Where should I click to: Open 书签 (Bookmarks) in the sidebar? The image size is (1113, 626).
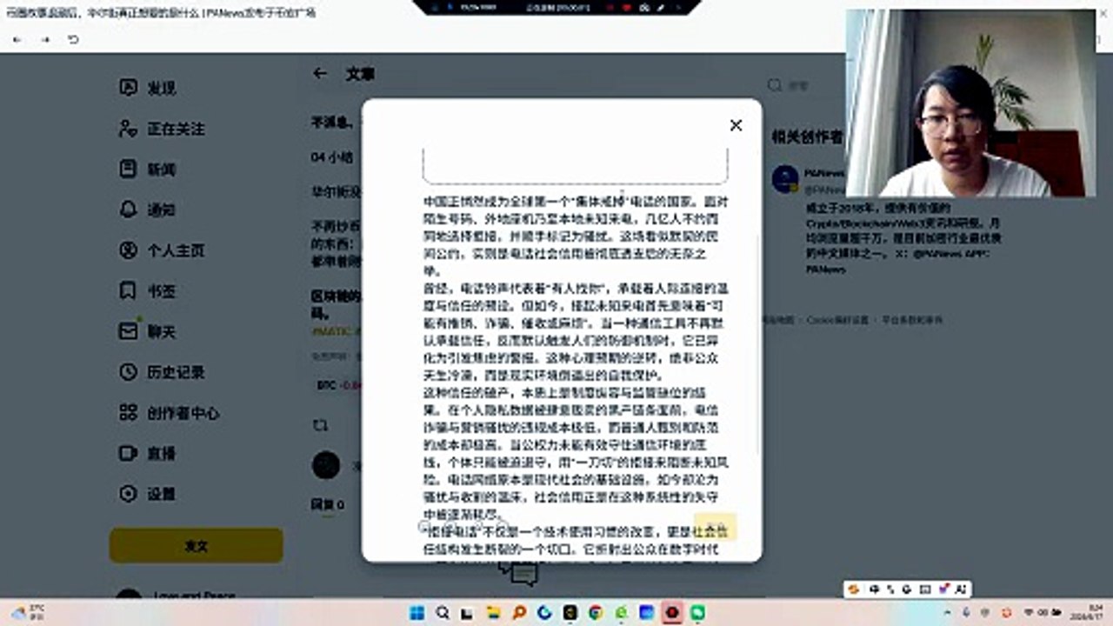point(148,290)
